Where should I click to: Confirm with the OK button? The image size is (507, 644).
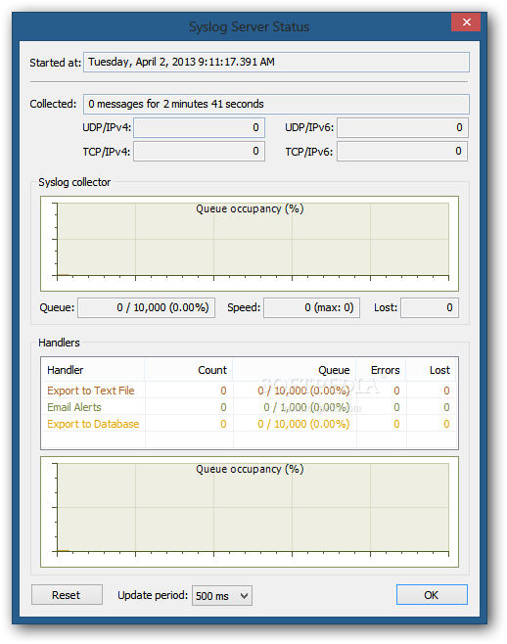coord(432,595)
